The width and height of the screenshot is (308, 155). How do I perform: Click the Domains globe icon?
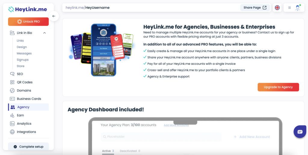point(12,91)
